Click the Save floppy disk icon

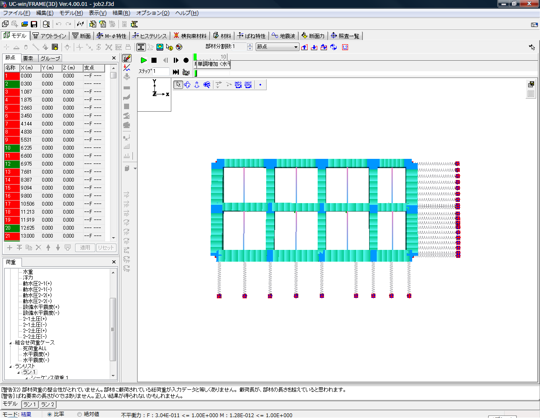point(34,24)
